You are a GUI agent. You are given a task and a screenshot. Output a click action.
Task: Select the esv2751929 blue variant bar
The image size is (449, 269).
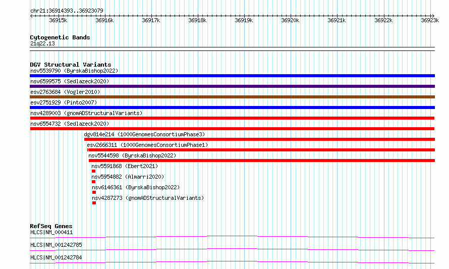pos(232,107)
